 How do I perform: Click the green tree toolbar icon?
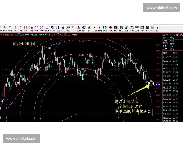point(127,29)
